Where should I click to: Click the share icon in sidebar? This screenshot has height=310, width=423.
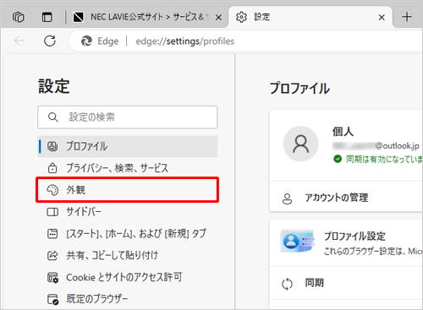[x=52, y=255]
